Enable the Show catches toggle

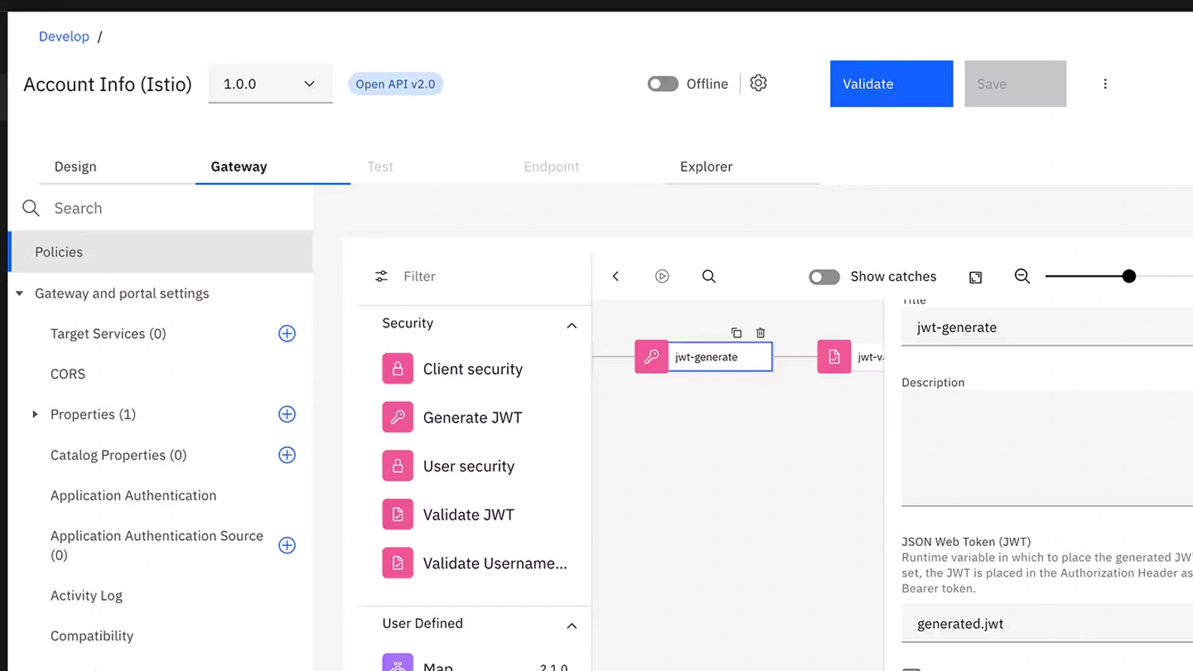[823, 277]
